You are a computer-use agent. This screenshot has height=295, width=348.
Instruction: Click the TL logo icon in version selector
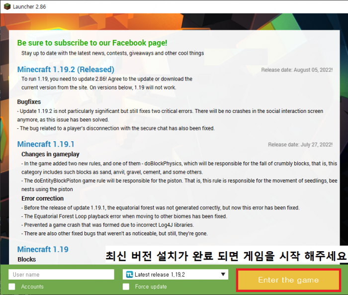coord(129,274)
